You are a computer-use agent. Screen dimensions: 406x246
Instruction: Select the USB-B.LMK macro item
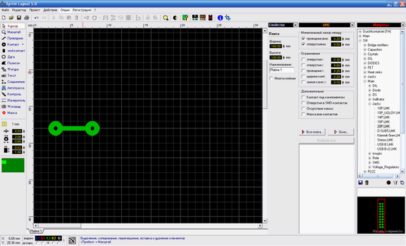coord(385,144)
